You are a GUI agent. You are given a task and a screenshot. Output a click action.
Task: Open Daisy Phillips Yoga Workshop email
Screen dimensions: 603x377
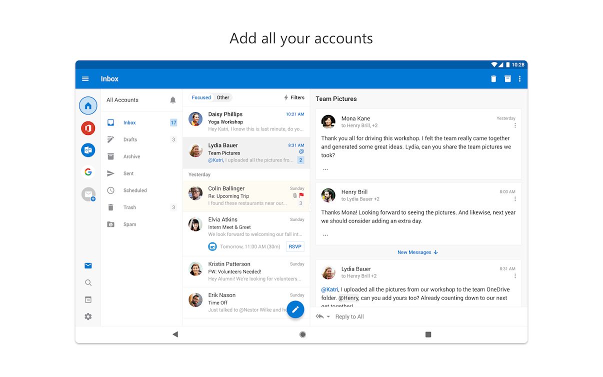tap(246, 121)
